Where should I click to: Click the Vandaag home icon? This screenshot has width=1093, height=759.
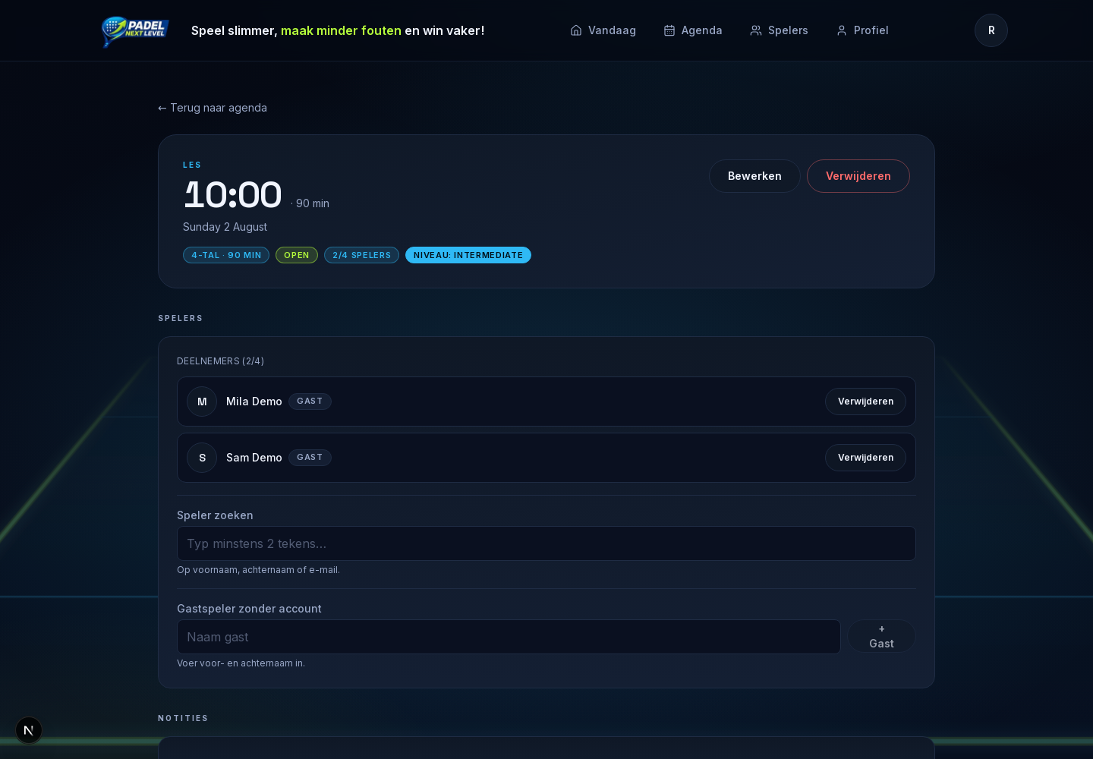(576, 30)
